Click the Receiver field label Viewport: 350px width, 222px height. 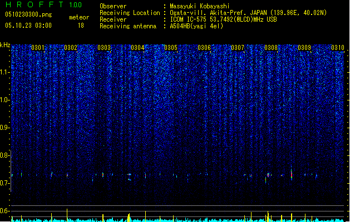[113, 19]
